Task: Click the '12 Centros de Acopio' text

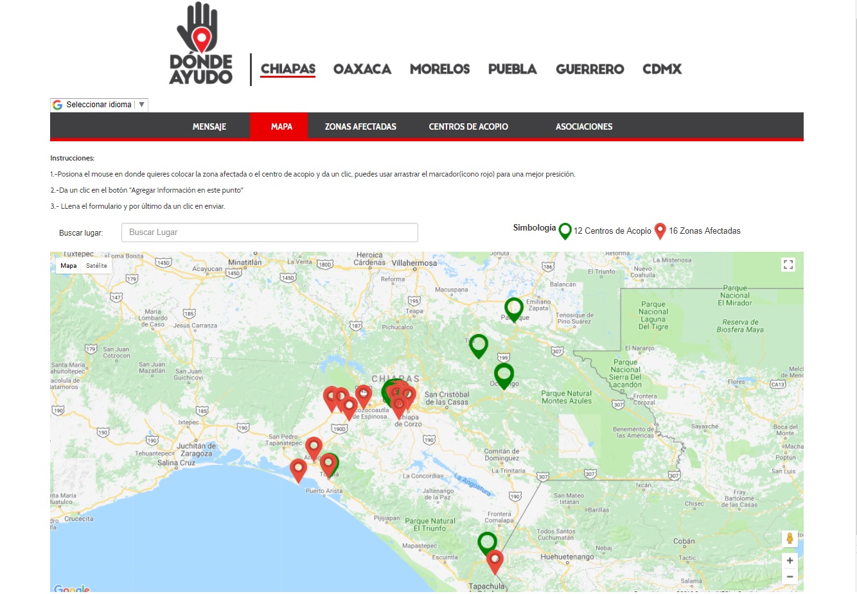Action: (x=612, y=231)
